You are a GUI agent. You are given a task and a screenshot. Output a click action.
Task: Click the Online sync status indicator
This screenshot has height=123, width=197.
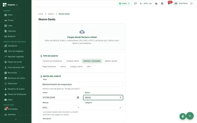(x=124, y=3)
